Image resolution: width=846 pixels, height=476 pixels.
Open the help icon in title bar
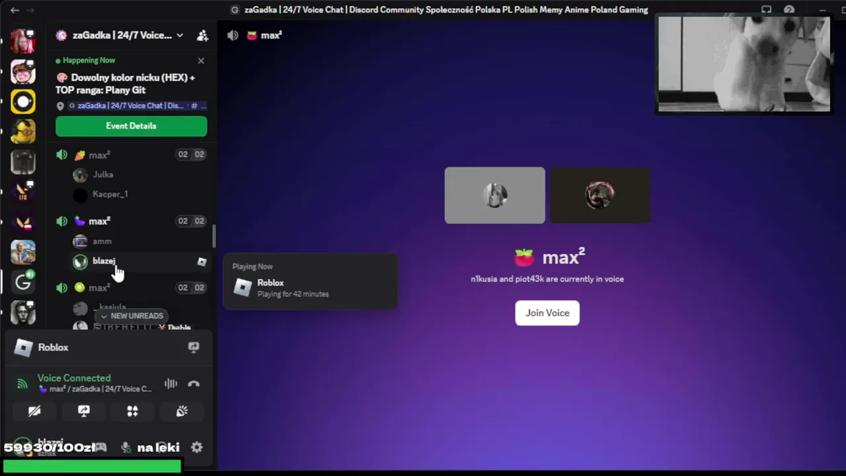tap(789, 10)
